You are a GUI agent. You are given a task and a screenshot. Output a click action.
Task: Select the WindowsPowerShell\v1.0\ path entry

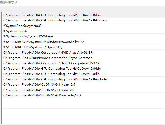[44, 42]
